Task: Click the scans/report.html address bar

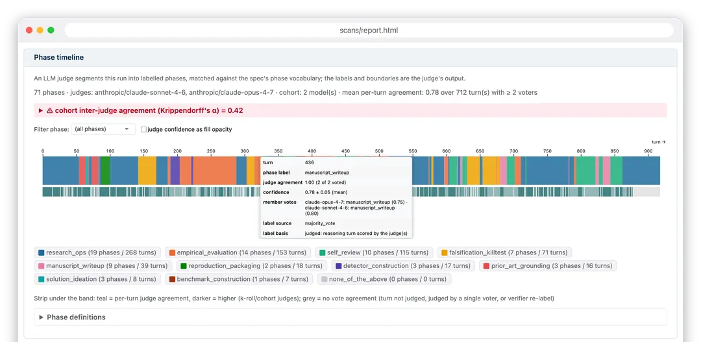Action: coord(369,31)
